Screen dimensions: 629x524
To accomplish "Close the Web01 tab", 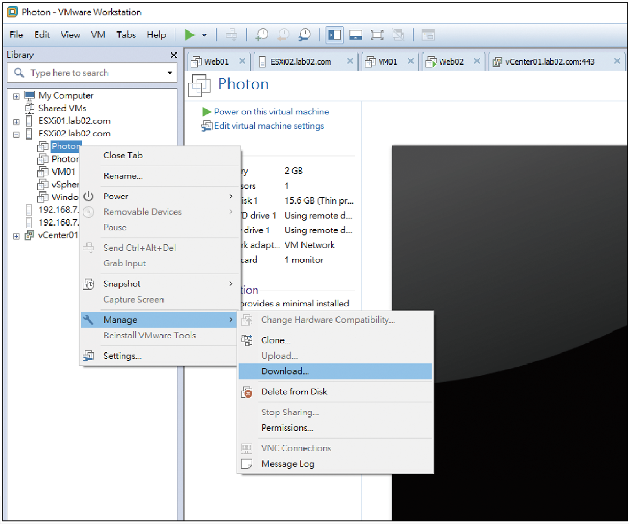I will (x=242, y=61).
